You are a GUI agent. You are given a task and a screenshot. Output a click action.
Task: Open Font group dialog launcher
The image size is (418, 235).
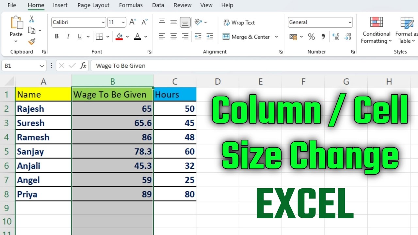[149, 52]
